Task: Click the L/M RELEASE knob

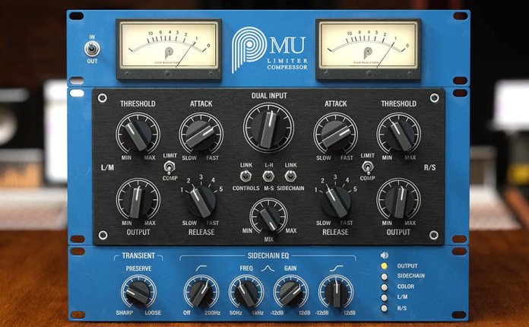Action: [201, 202]
